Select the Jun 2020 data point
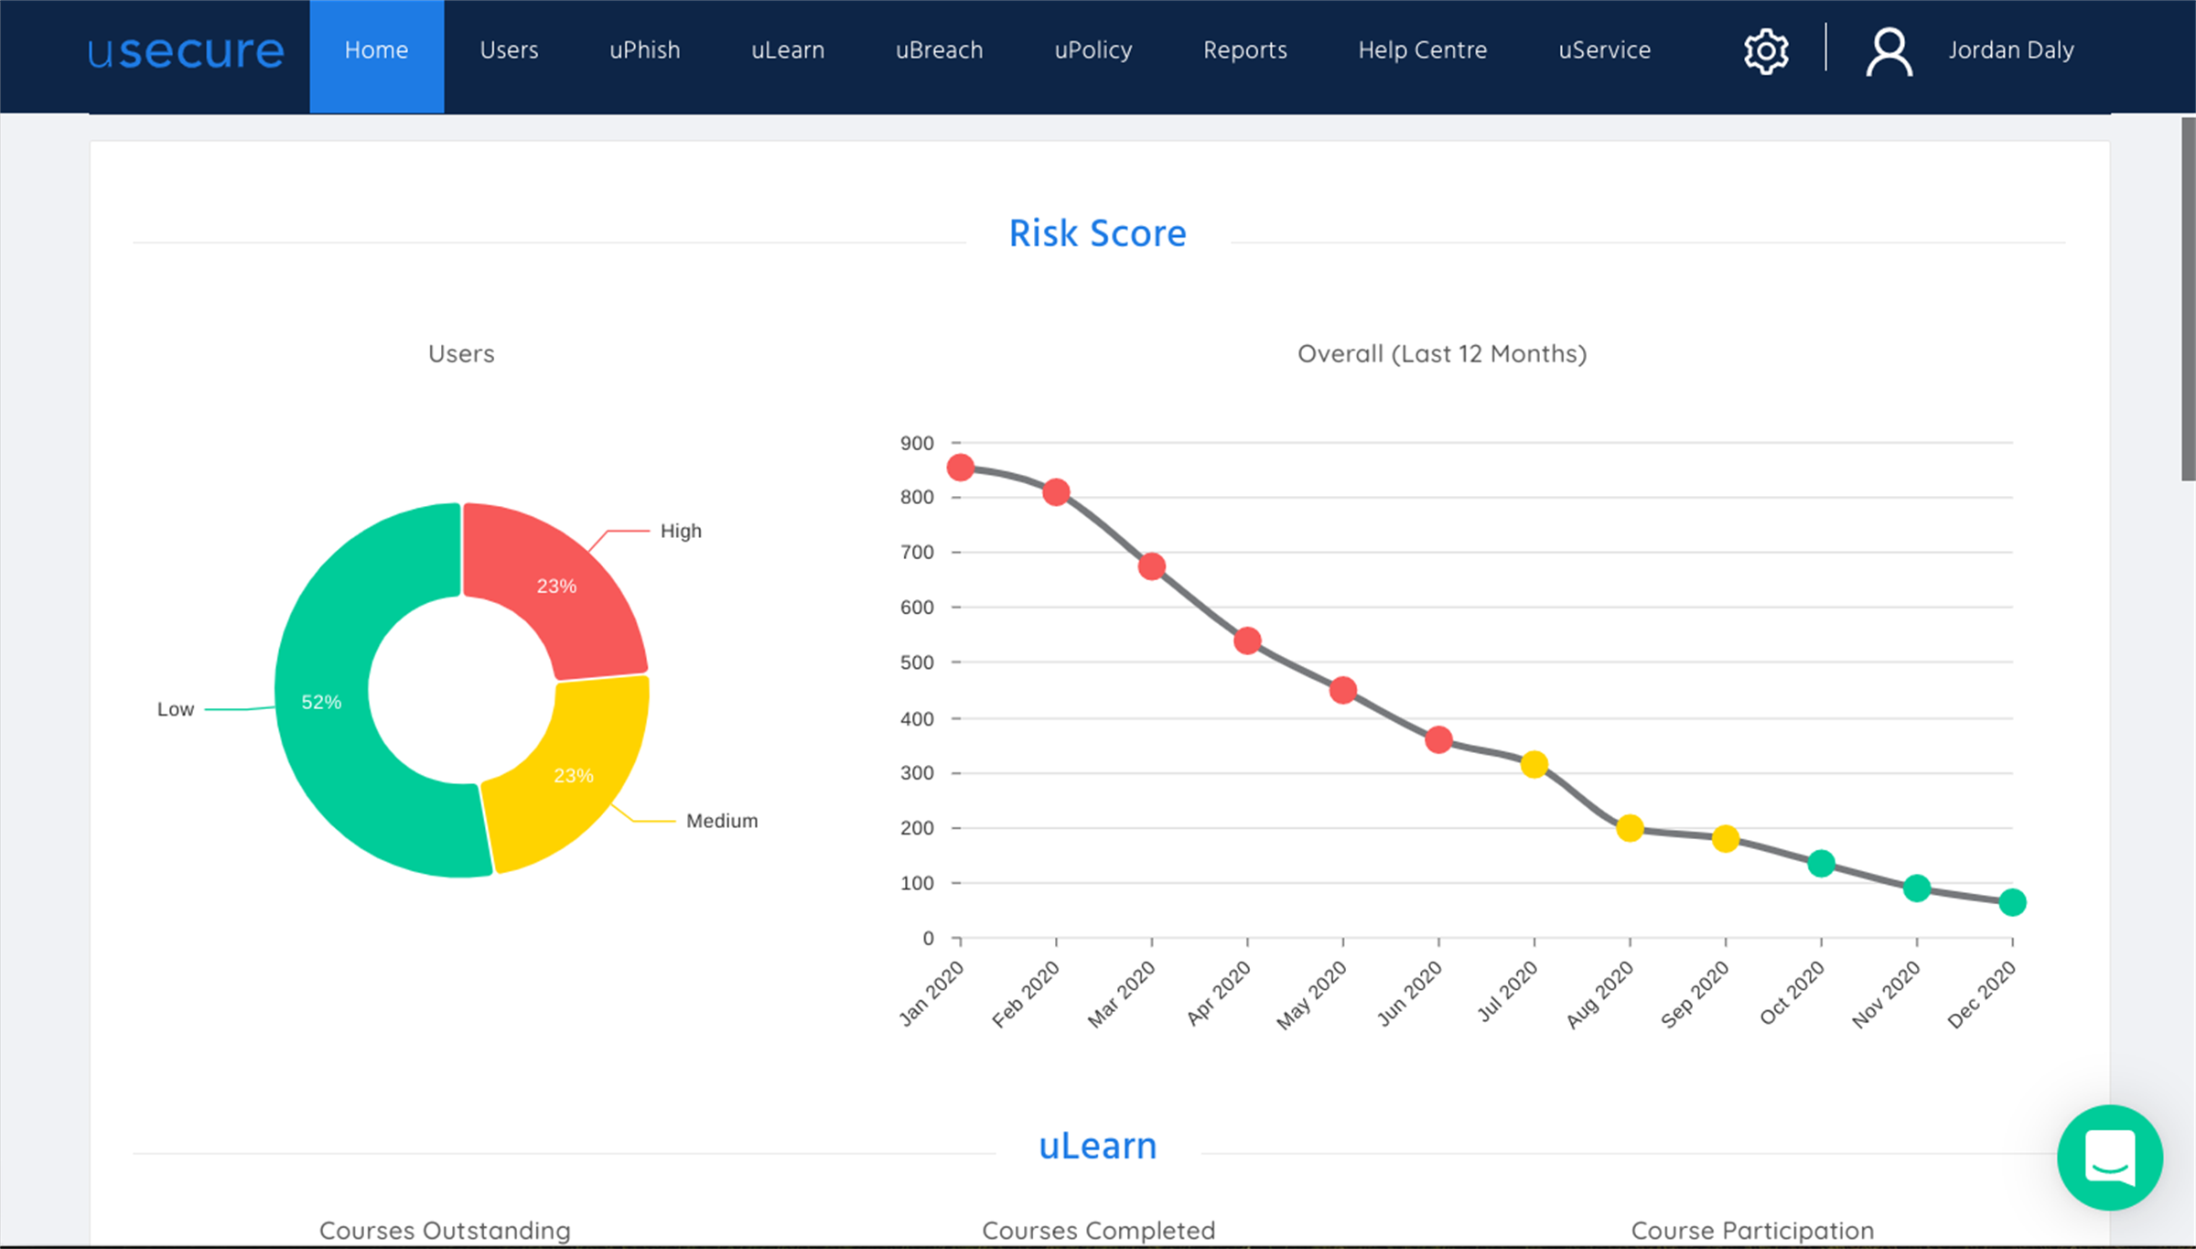This screenshot has height=1249, width=2196. [x=1438, y=739]
